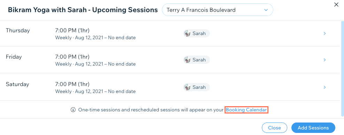Open the Saturday session chevron arrow

[x=325, y=87]
